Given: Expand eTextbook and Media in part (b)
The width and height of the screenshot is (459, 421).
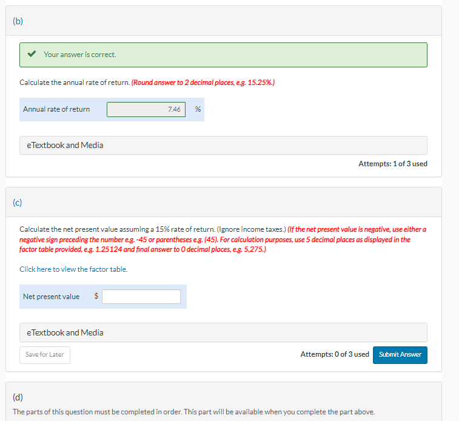Looking at the screenshot, I should point(223,145).
